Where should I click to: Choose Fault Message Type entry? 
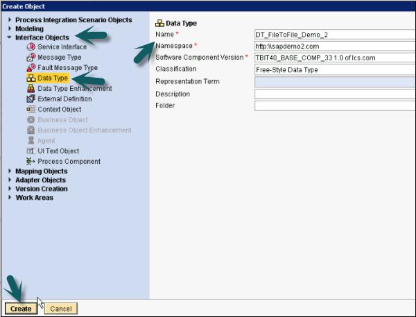(68, 67)
